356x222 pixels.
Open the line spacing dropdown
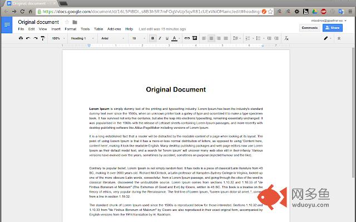(x=237, y=38)
